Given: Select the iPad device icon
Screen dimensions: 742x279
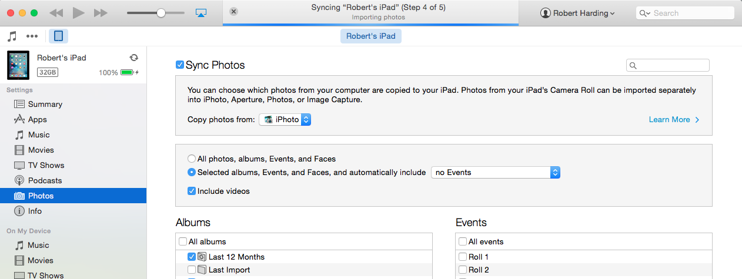Looking at the screenshot, I should (x=58, y=36).
